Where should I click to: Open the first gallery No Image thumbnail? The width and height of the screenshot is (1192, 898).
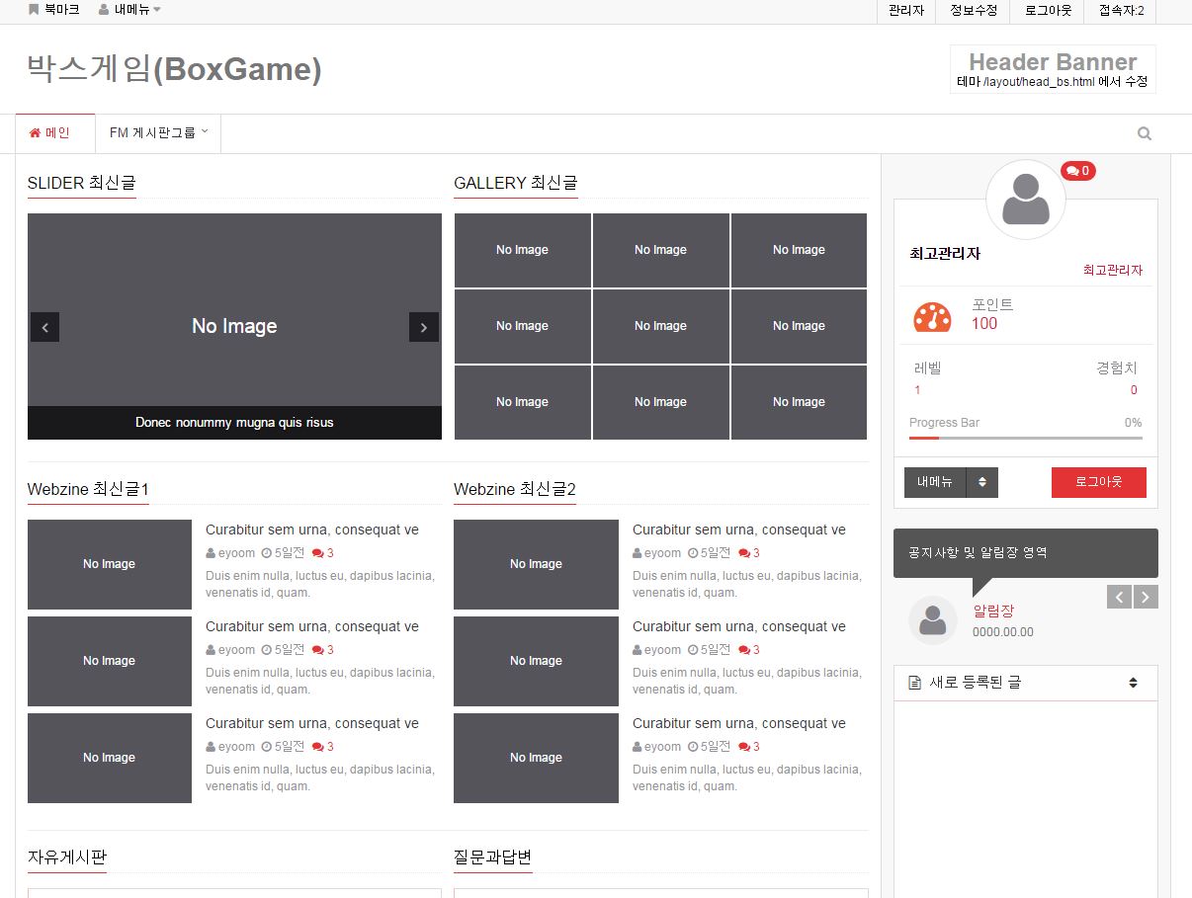[x=522, y=250]
